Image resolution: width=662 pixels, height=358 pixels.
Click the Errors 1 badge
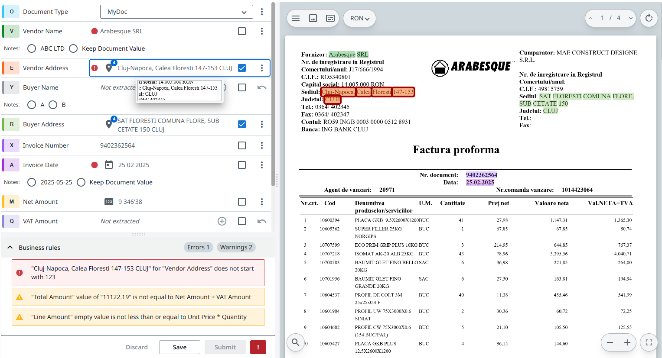point(199,247)
